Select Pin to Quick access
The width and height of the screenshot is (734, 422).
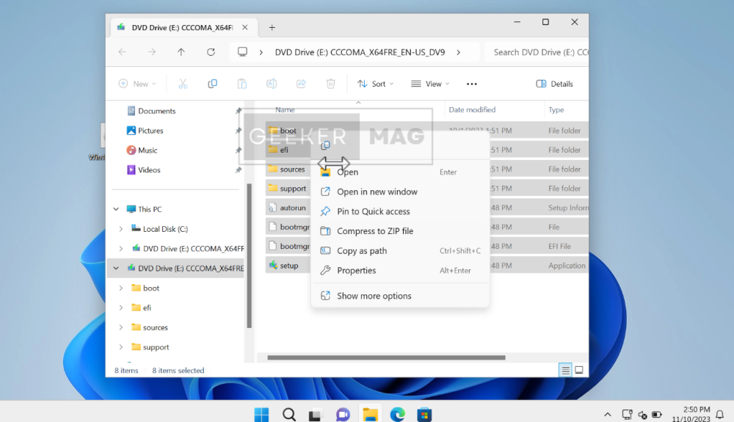pyautogui.click(x=400, y=211)
